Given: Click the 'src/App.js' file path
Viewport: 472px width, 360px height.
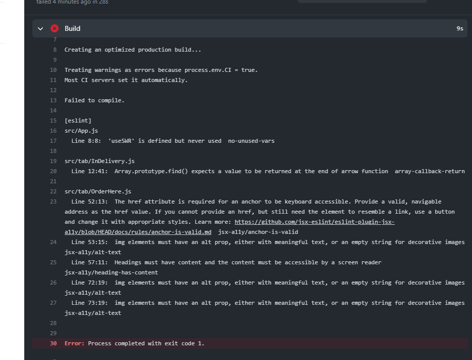Looking at the screenshot, I should click(x=81, y=131).
